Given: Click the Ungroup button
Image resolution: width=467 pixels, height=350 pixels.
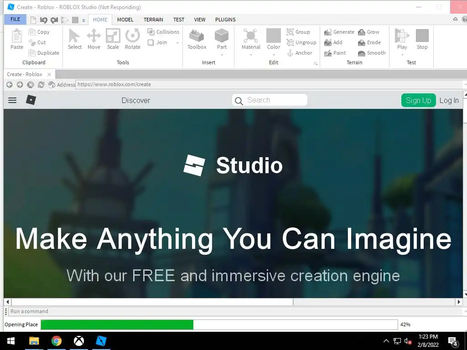Looking at the screenshot, I should 301,42.
